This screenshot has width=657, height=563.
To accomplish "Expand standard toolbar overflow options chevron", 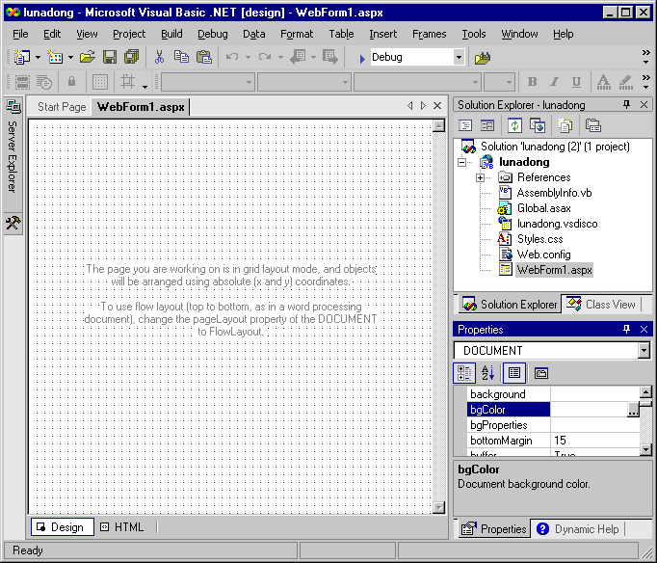I will coord(645,57).
